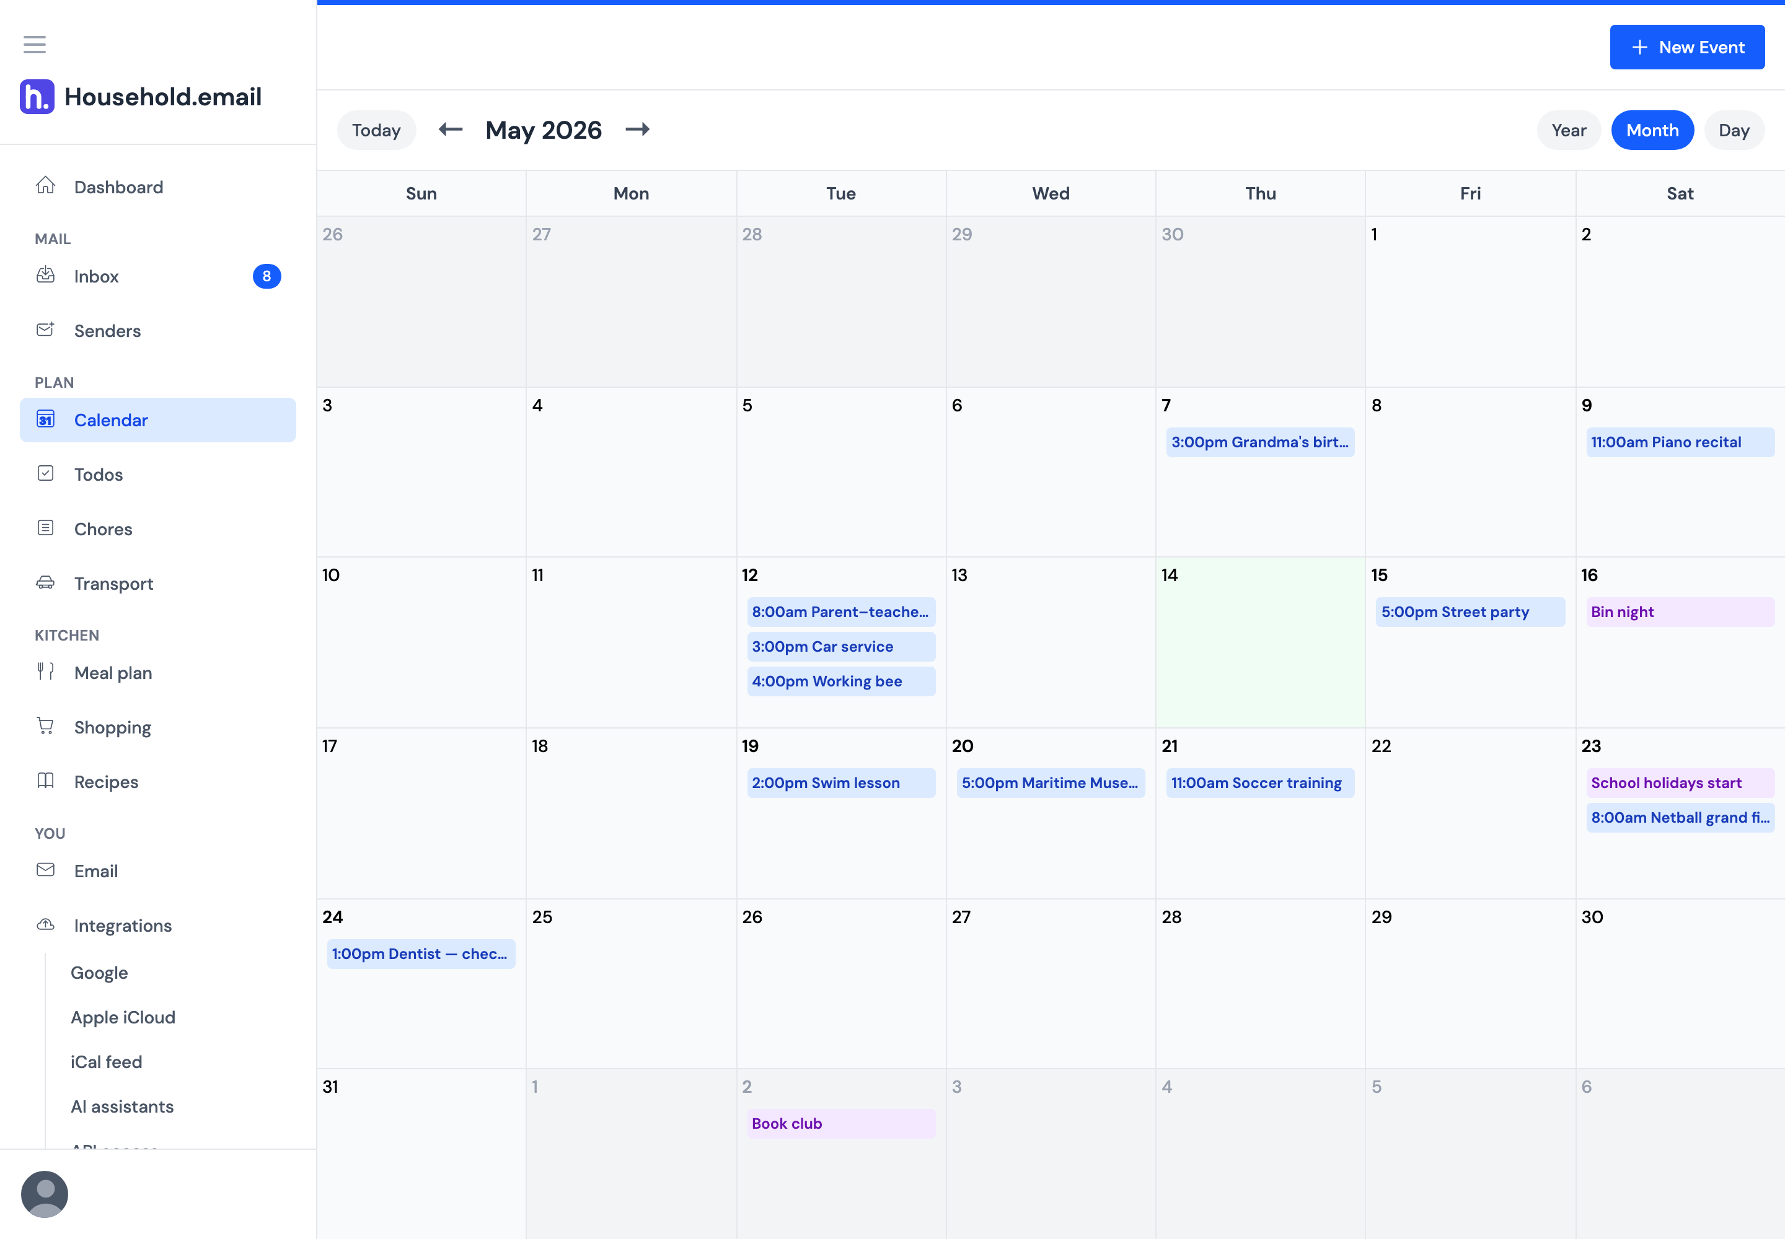Click the inbox unread badge showing 8

267,276
